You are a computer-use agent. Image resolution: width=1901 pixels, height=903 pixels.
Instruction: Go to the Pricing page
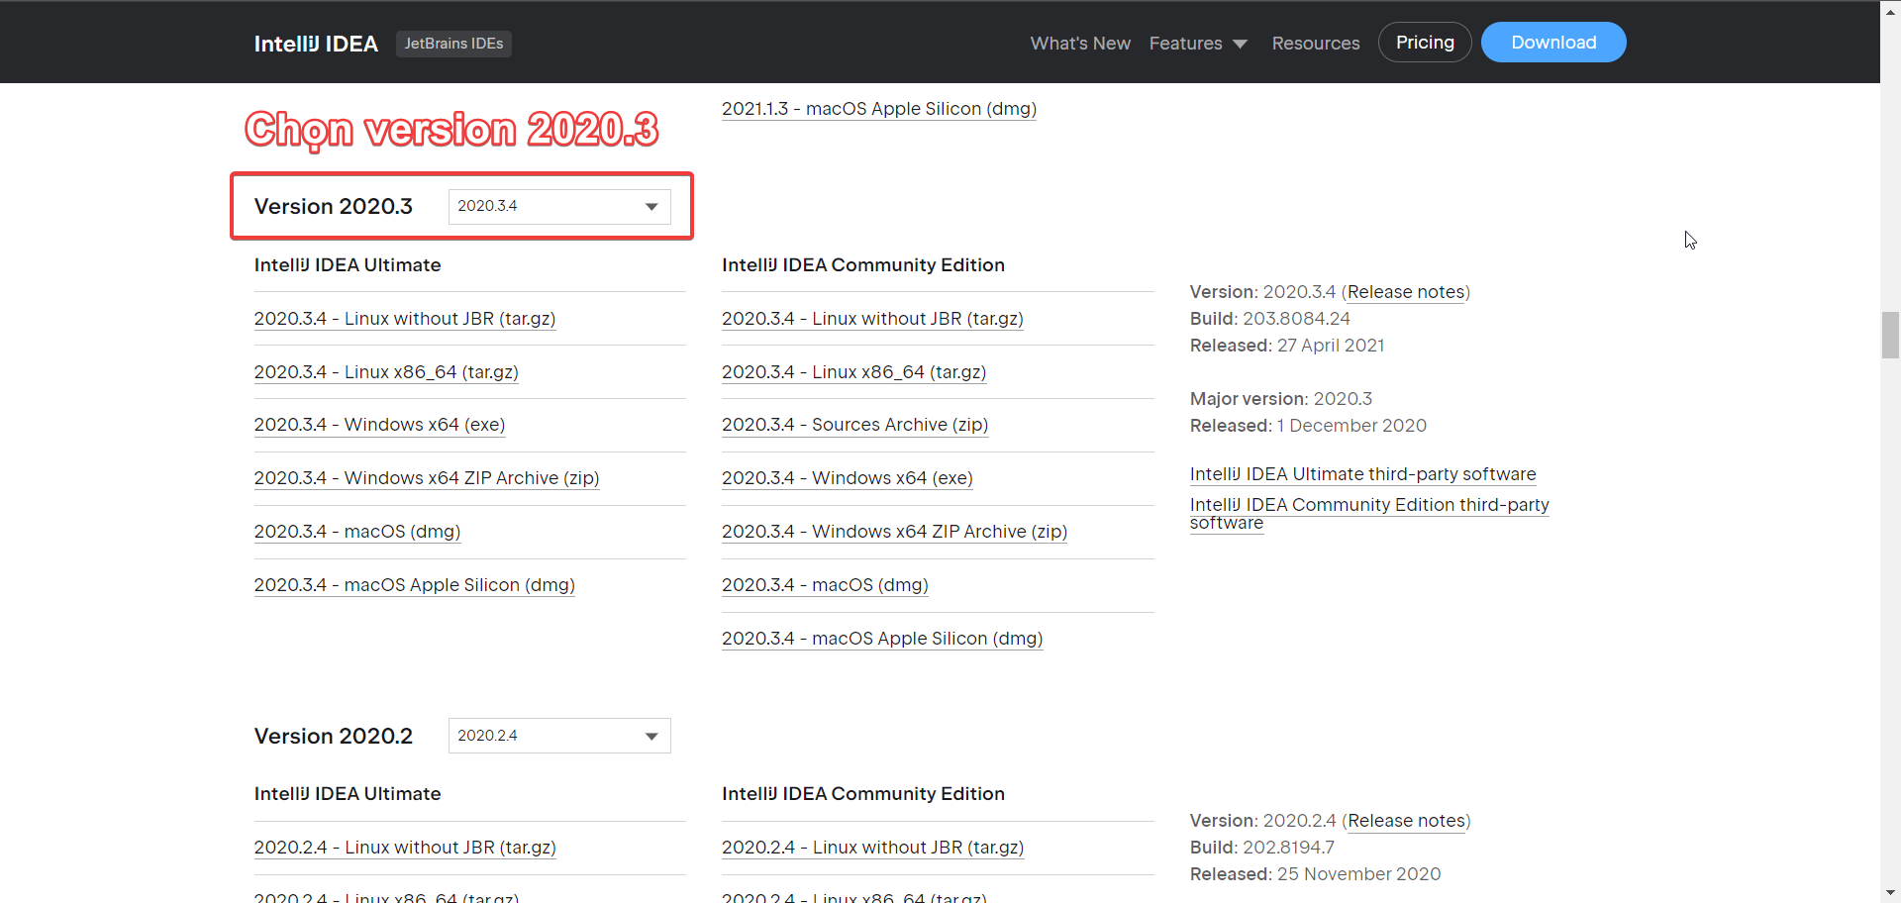1425,43
